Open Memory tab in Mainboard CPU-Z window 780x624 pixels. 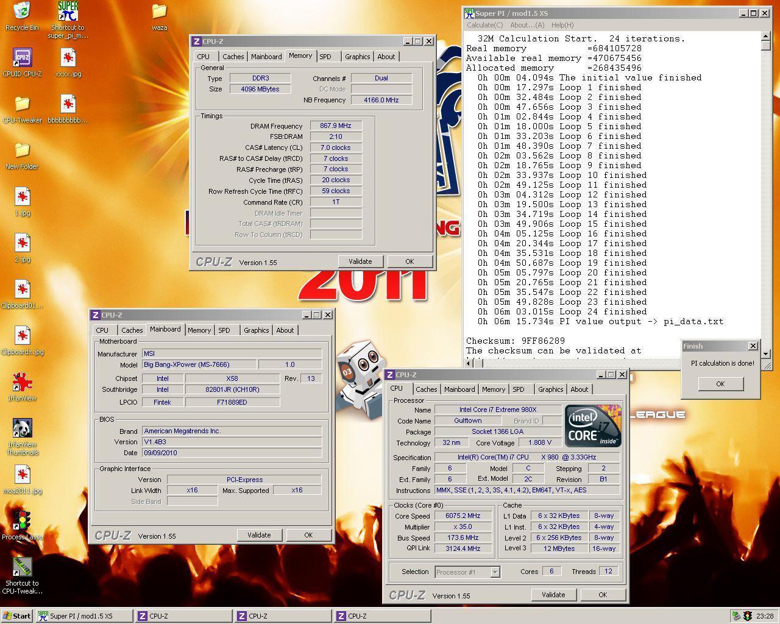coord(199,330)
